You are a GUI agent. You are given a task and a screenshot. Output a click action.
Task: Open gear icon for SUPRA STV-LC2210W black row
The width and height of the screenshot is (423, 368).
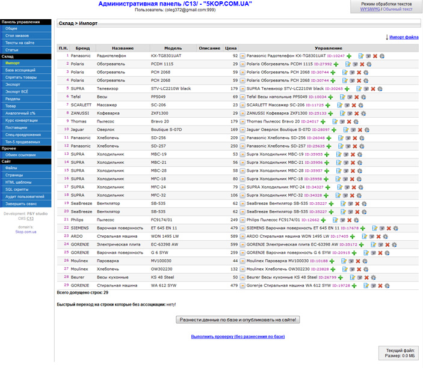click(x=380, y=89)
